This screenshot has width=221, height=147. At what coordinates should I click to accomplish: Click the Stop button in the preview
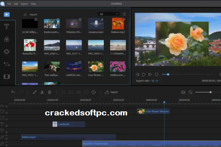tap(156, 74)
